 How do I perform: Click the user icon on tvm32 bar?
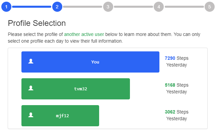pos(31,88)
